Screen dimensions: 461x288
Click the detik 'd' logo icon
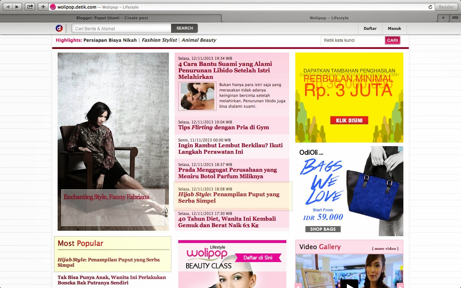(59, 28)
